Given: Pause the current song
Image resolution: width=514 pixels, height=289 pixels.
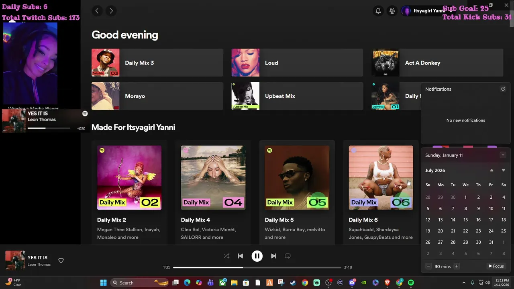Looking at the screenshot, I should [257, 256].
